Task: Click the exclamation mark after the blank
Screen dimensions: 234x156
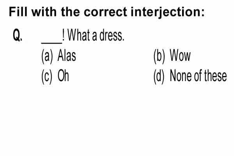Action: 64,35
